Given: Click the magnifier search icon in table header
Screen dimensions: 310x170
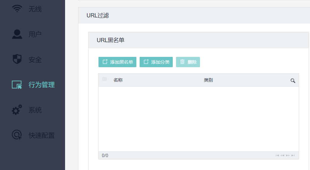Looking at the screenshot, I should [293, 80].
